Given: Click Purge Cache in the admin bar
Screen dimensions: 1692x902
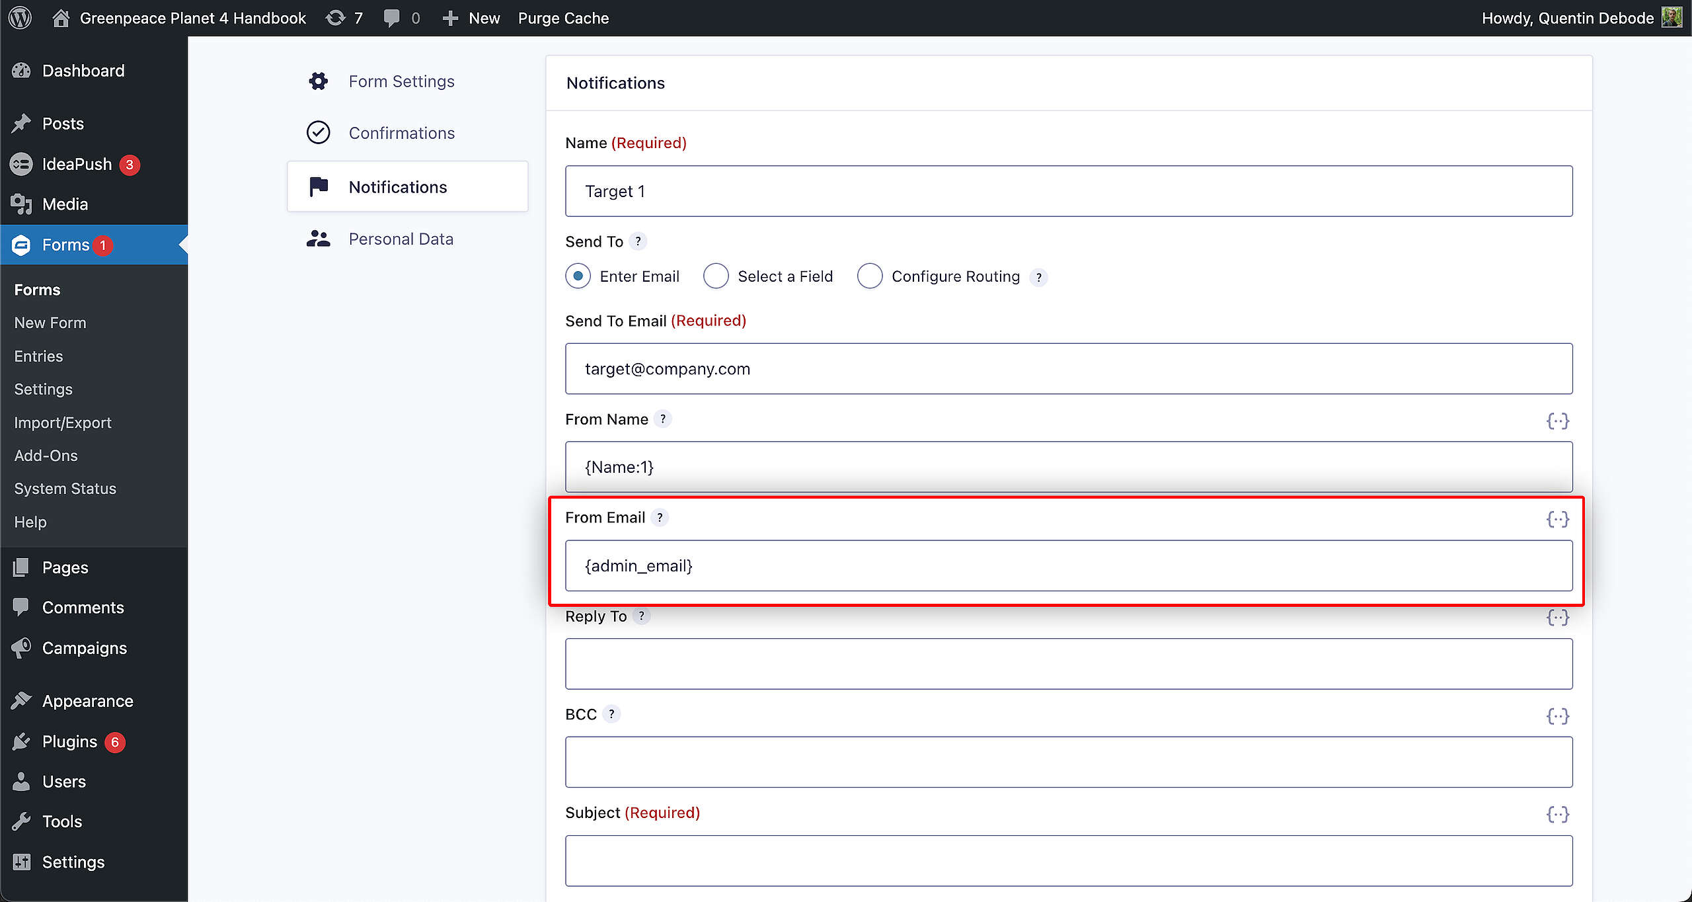Looking at the screenshot, I should (x=563, y=18).
